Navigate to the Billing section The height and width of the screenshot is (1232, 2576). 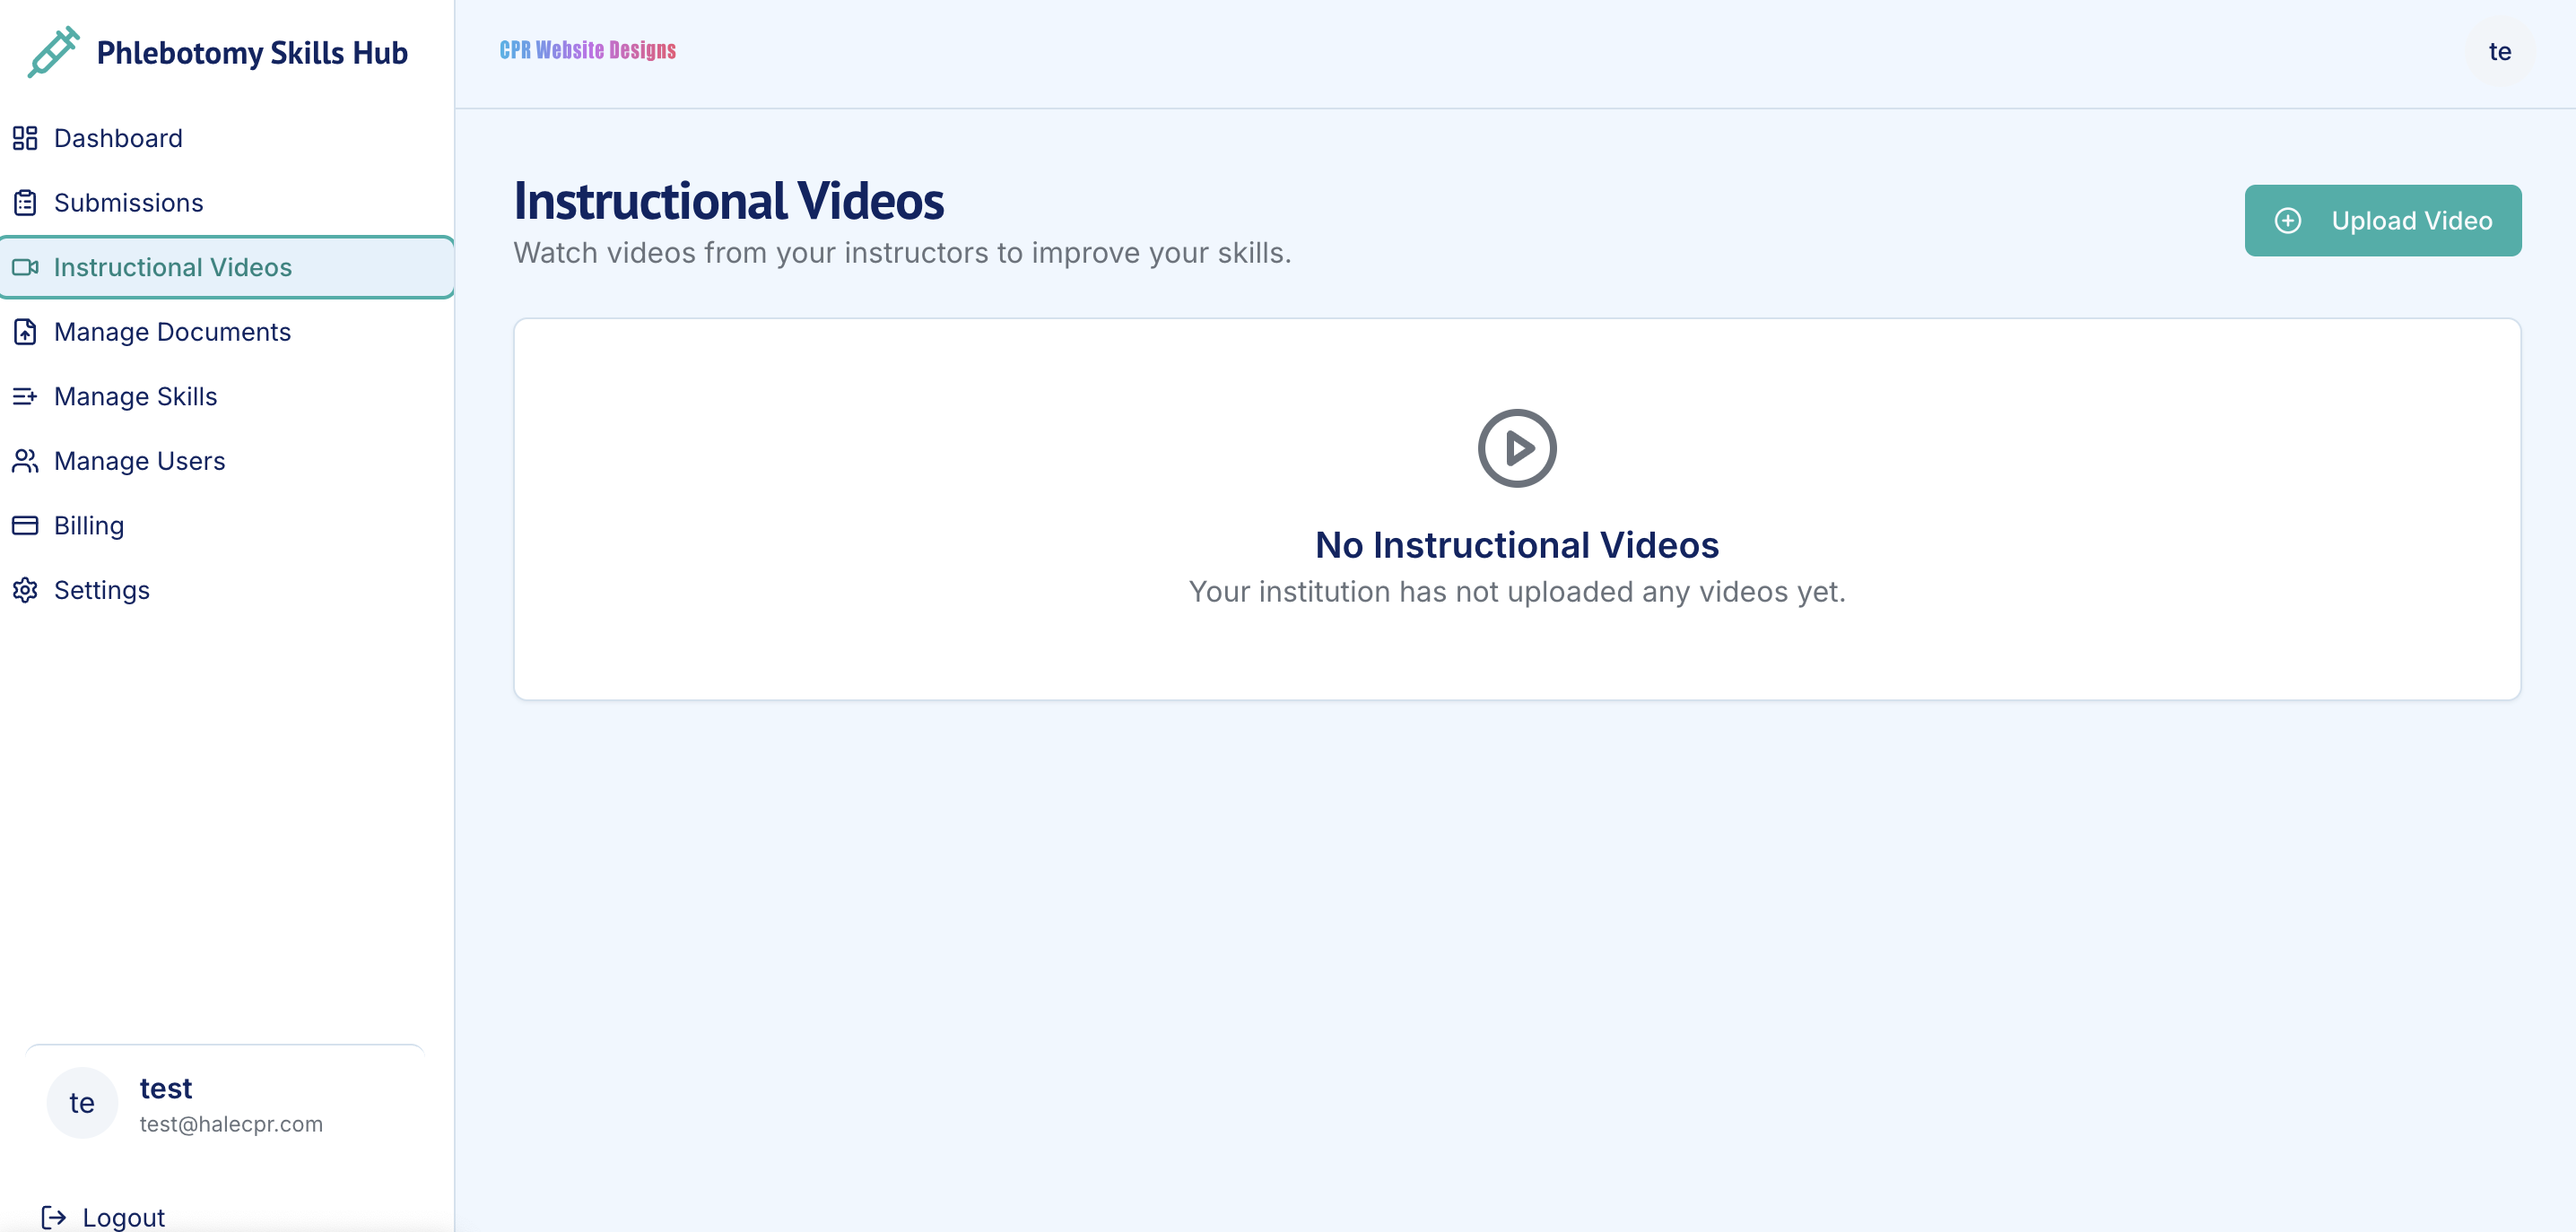click(88, 525)
